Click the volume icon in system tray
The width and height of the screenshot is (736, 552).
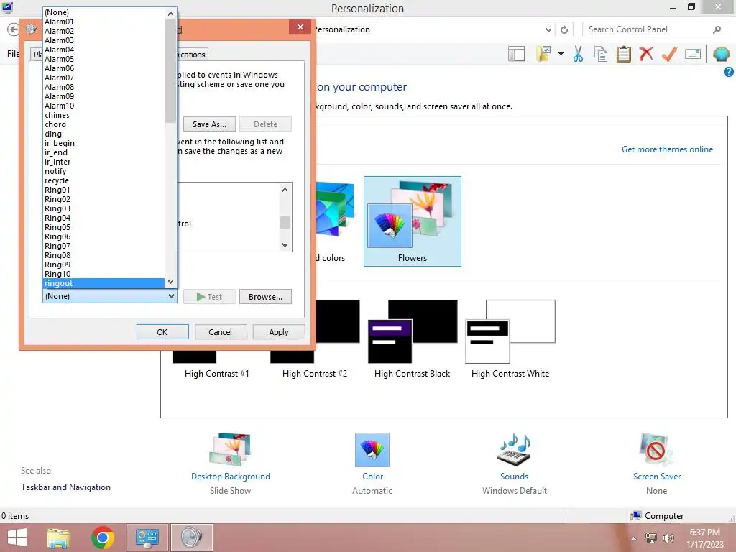668,538
